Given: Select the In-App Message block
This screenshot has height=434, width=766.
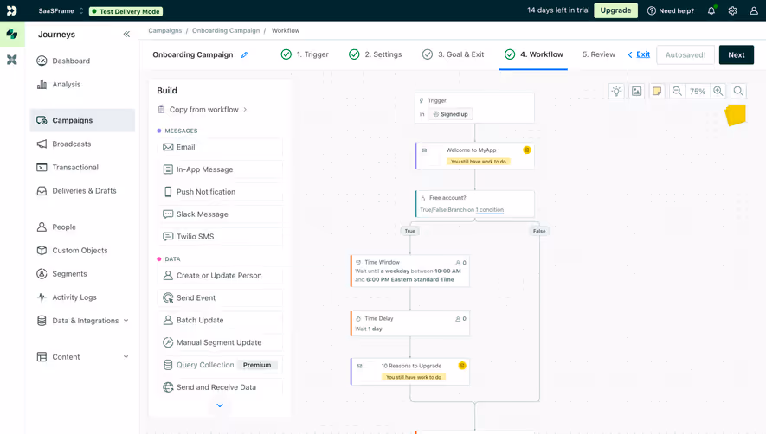Looking at the screenshot, I should [221, 169].
